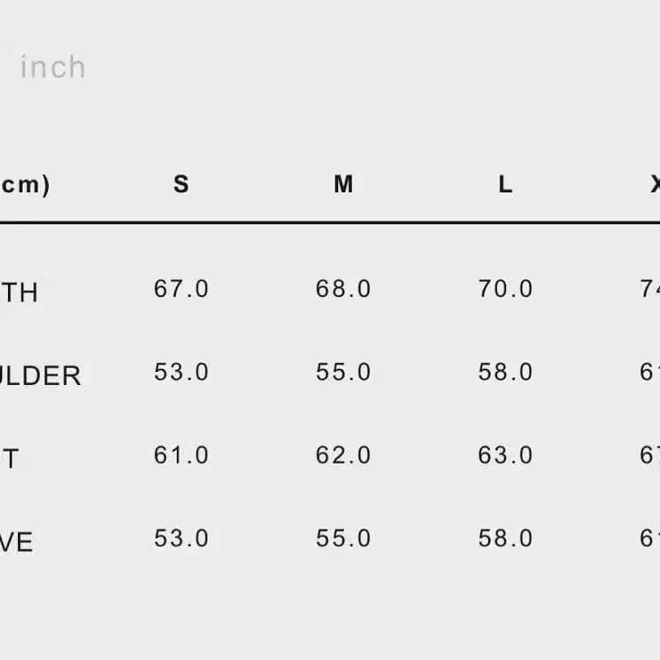This screenshot has height=660, width=660.
Task: Click the length row label ending in TH
Action: pyautogui.click(x=19, y=293)
